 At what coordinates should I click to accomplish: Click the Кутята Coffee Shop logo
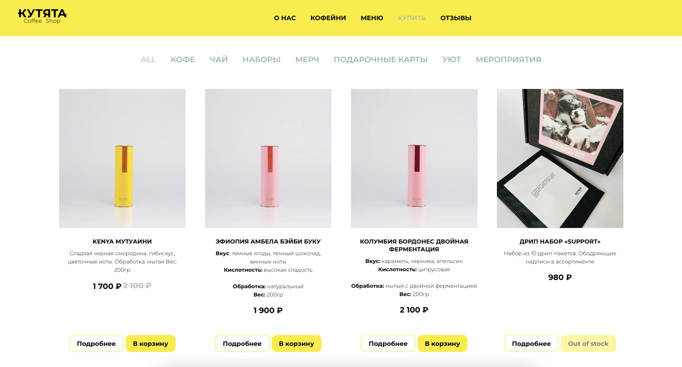tap(42, 17)
